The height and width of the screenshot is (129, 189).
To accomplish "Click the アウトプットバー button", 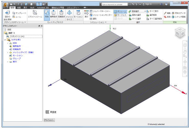I will point(49,120).
